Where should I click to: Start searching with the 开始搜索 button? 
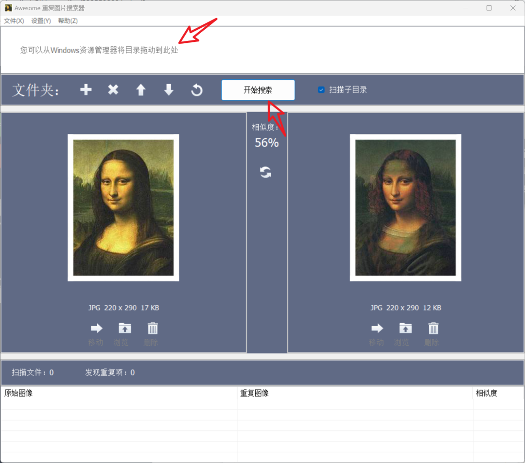pos(258,90)
